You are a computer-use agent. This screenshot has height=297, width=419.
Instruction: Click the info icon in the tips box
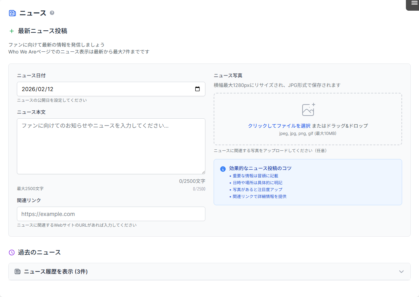[x=223, y=168]
